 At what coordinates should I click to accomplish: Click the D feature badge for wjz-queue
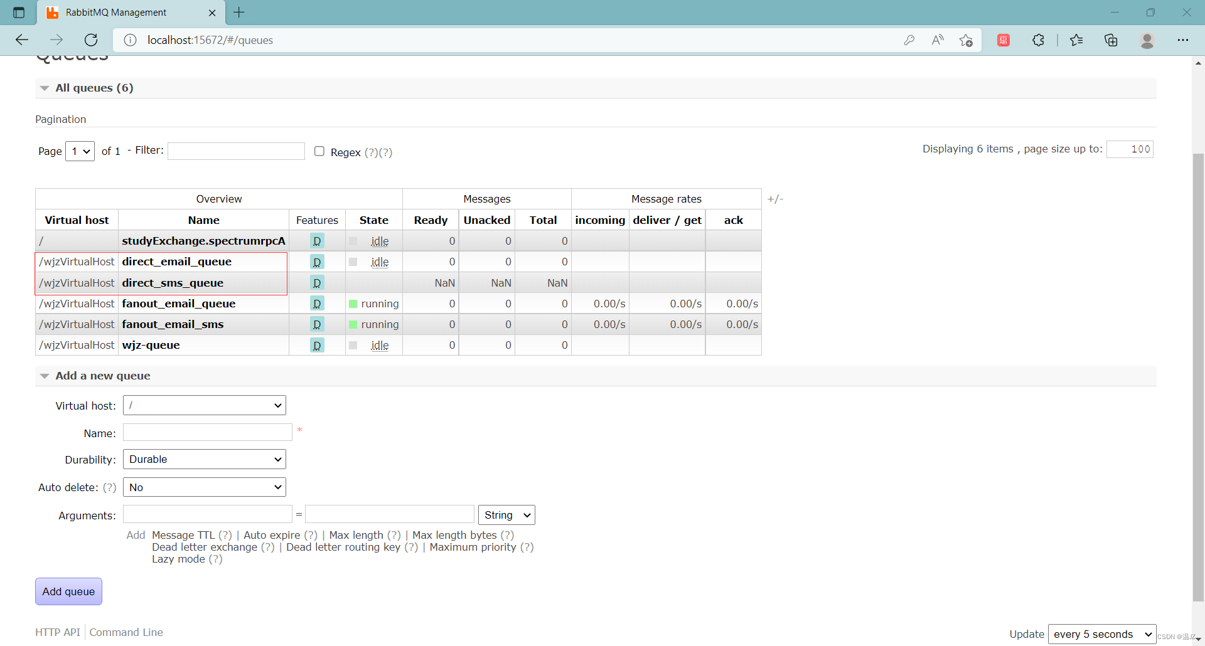coord(317,346)
